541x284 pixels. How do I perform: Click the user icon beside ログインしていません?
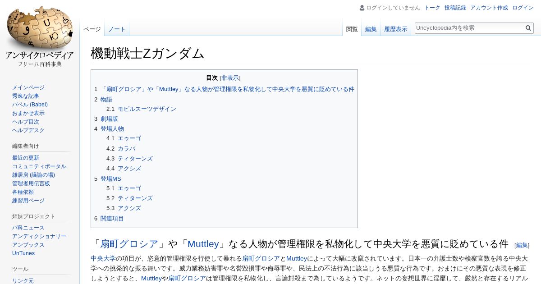click(x=362, y=8)
